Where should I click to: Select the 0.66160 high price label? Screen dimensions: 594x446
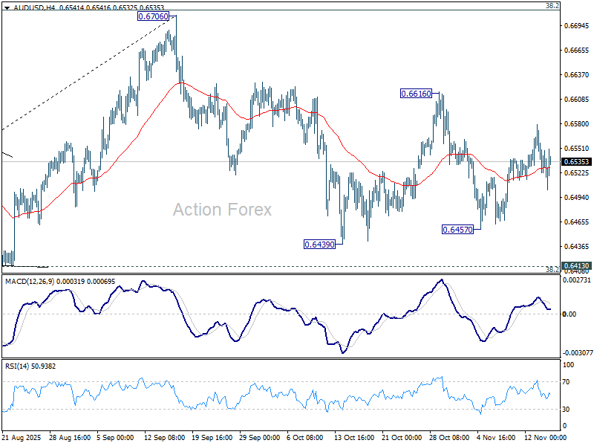click(417, 94)
